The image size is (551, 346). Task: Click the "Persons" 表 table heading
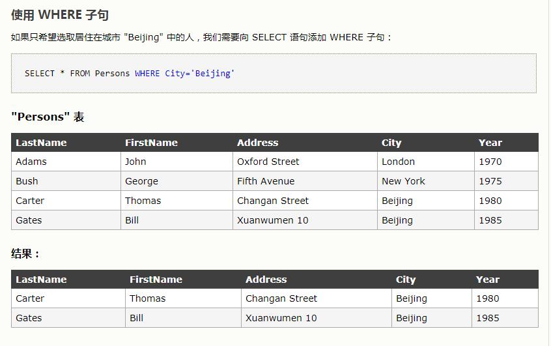point(48,117)
